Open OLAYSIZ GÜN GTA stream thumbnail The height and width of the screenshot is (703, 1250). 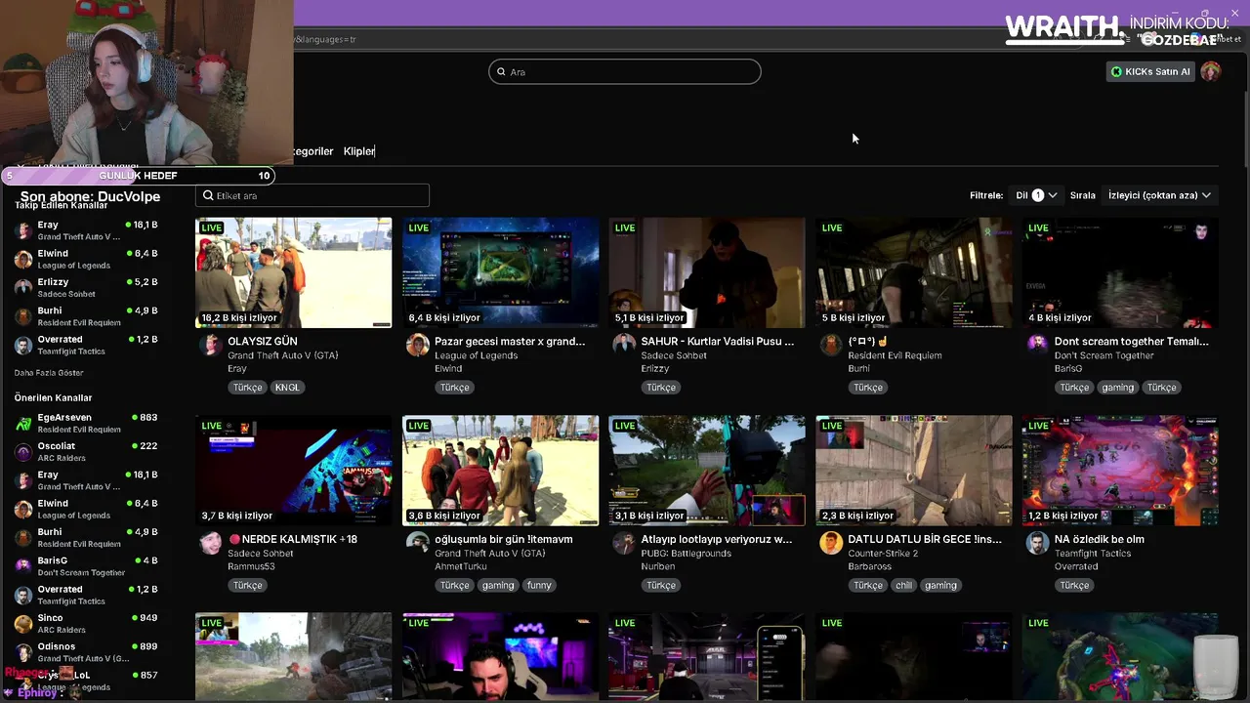coord(294,272)
